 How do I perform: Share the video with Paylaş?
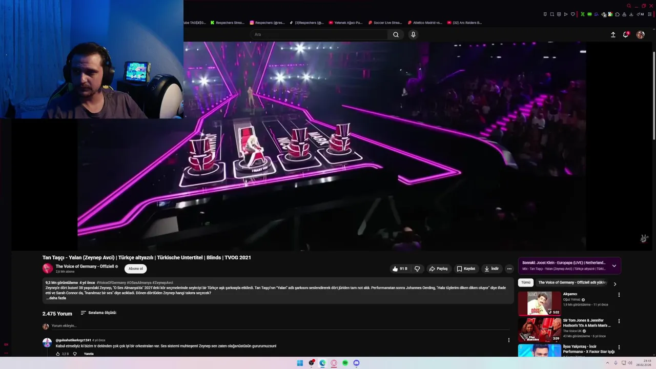click(x=438, y=269)
